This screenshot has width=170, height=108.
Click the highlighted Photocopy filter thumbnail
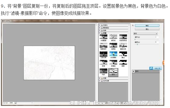tap(113, 72)
